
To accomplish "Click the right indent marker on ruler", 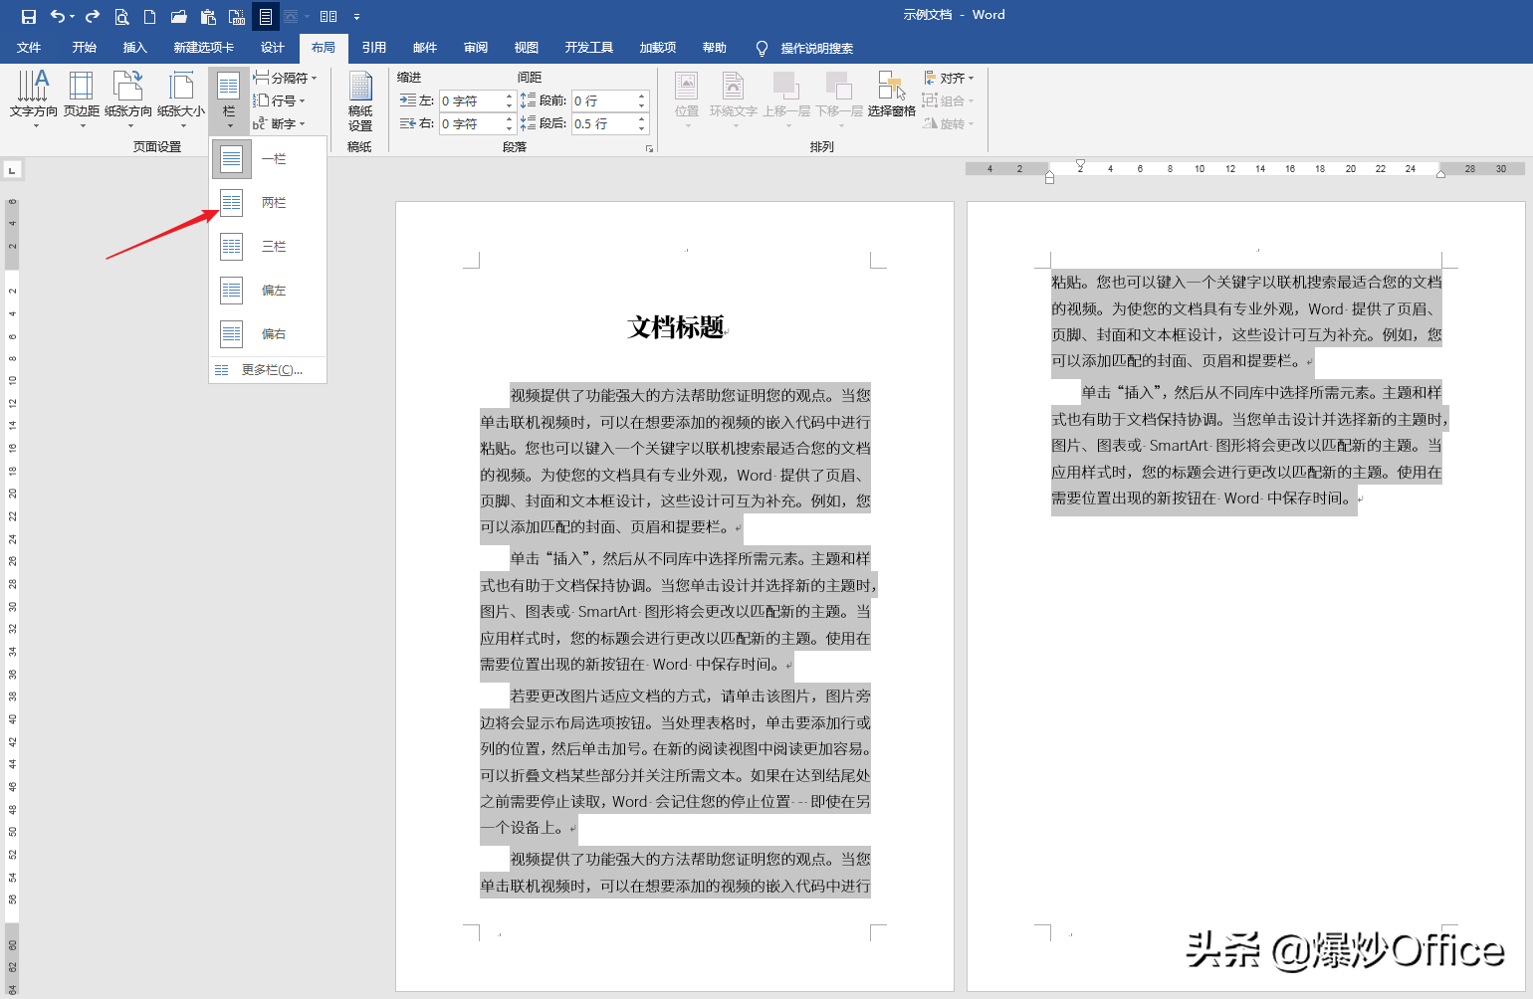I will coord(1440,174).
